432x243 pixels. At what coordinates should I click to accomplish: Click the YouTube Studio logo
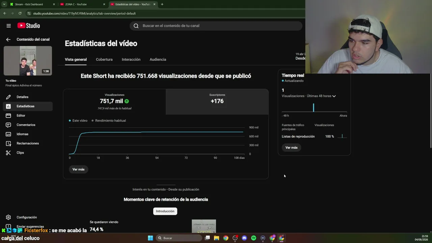[x=29, y=26]
